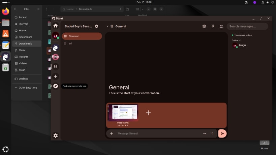Go to Documents in Files sidebar
This screenshot has width=276, height=155.
27,37
